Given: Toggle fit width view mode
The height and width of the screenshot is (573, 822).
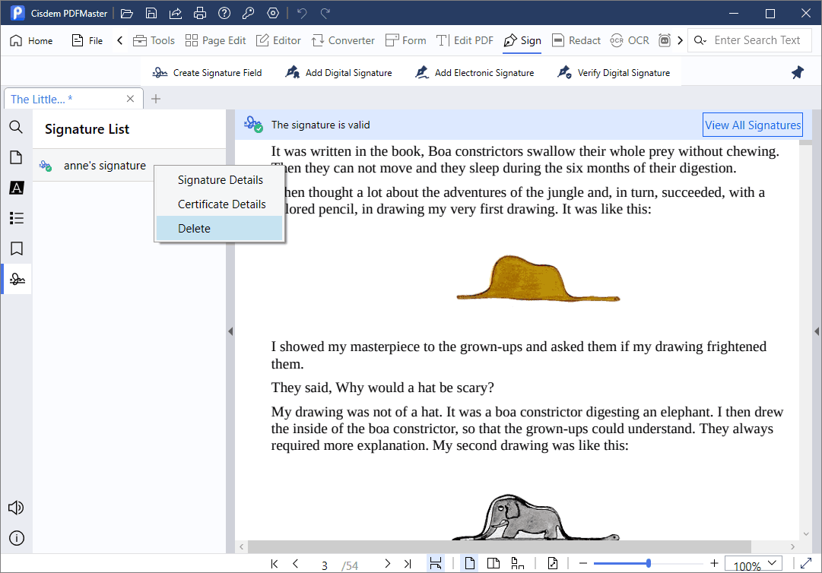Looking at the screenshot, I should [435, 564].
